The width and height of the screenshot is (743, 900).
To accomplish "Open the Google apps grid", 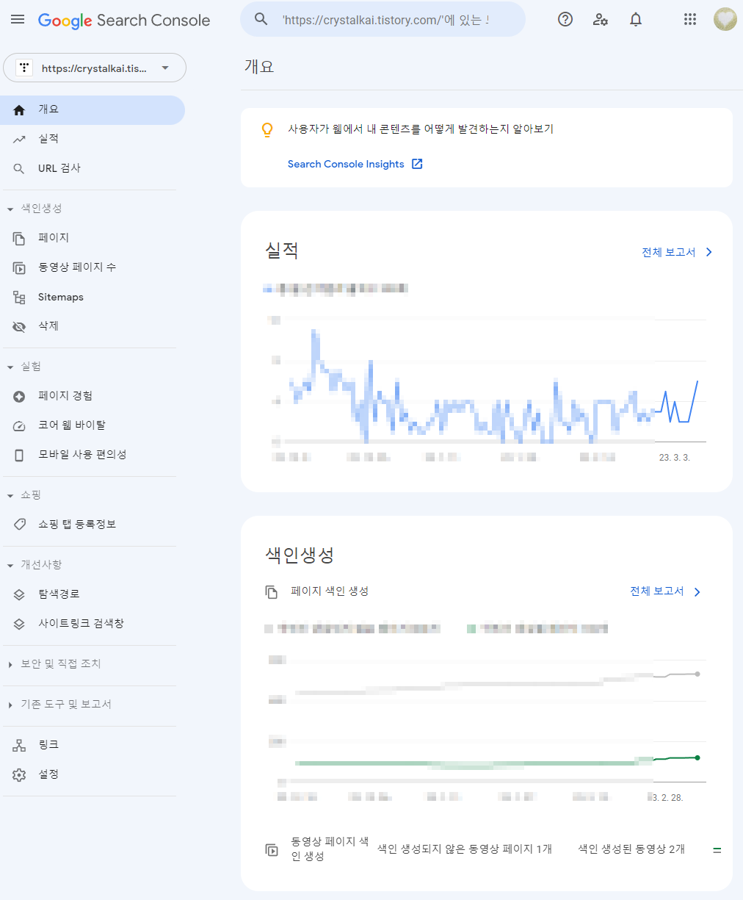I will pos(690,20).
